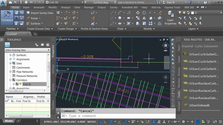
Task: Add a new drawing tab with plus
Action: 35,34
